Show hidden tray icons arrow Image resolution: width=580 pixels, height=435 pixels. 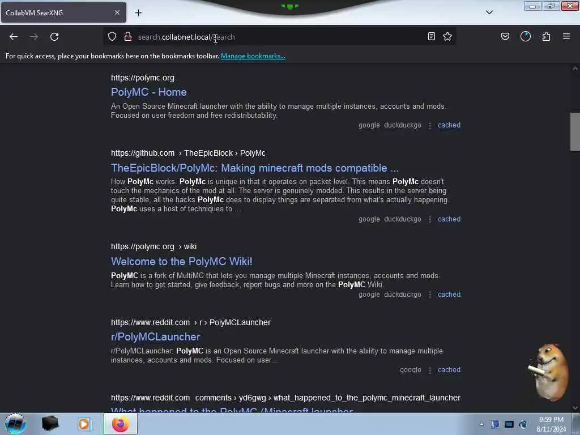click(x=481, y=424)
